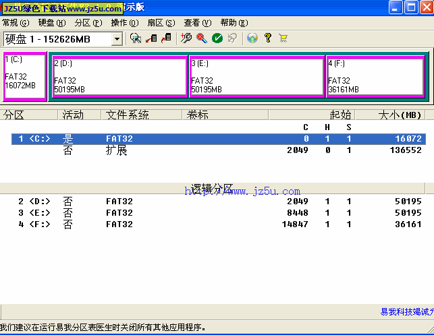Open the 扇区(S) menu
This screenshot has width=434, height=335.
pos(161,23)
